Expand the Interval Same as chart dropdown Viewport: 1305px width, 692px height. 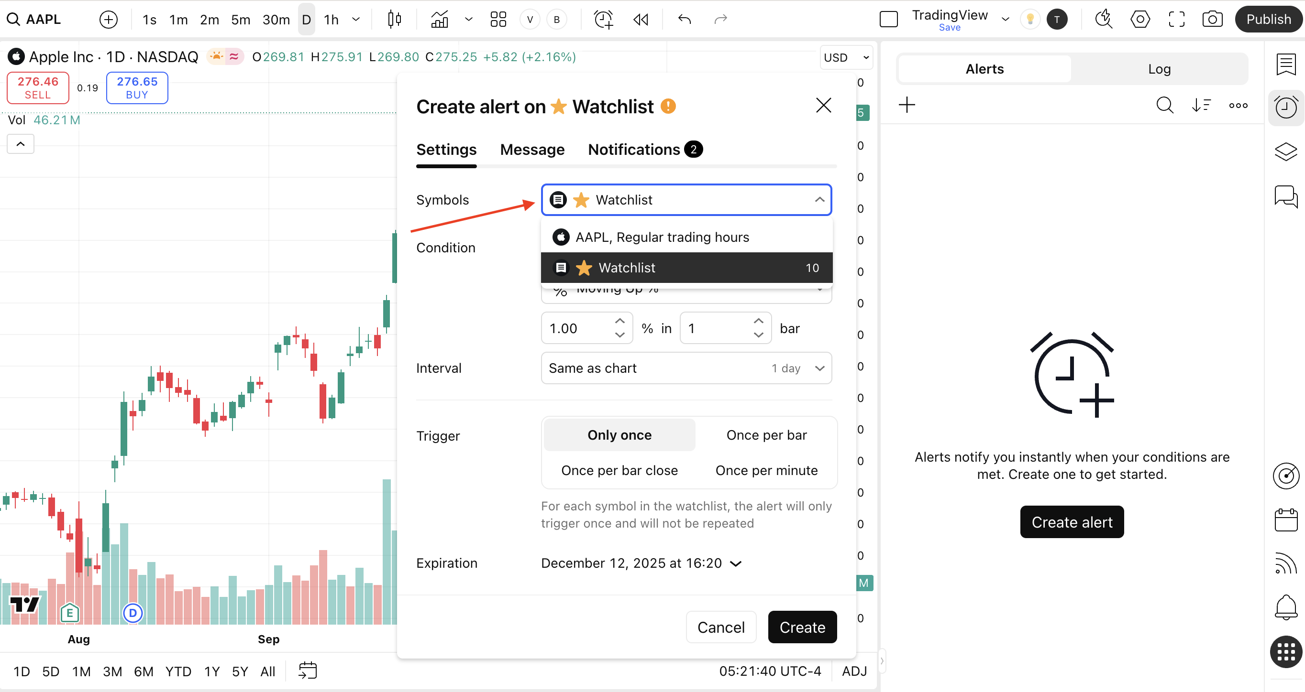686,368
